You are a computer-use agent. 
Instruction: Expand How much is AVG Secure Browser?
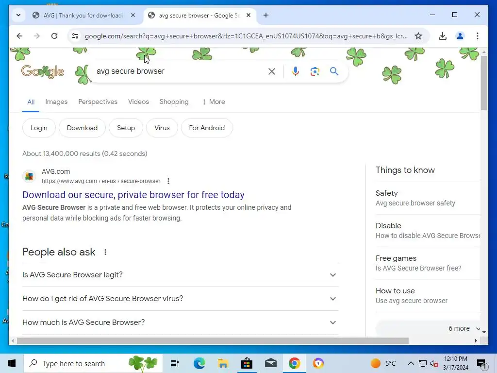(181, 322)
